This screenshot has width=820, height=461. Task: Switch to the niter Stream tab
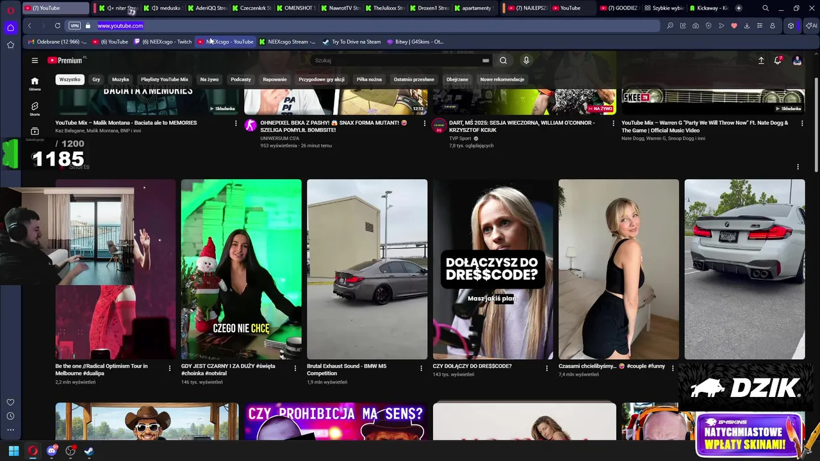click(x=117, y=8)
